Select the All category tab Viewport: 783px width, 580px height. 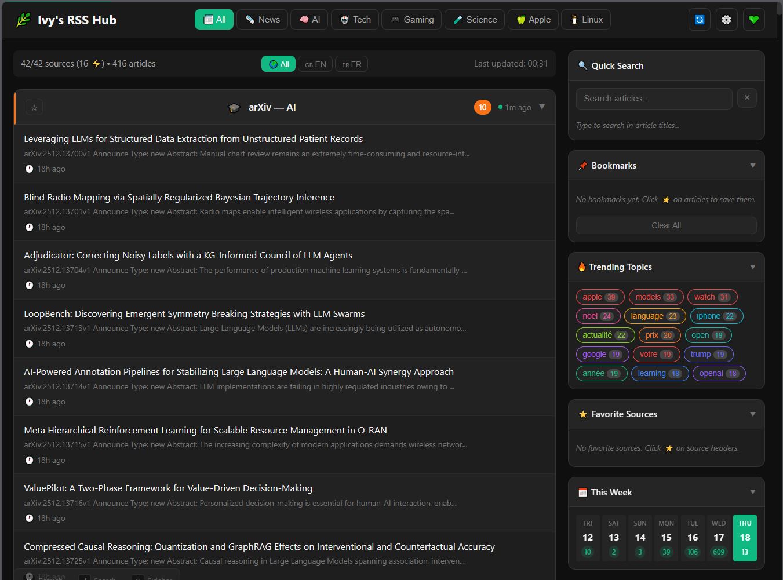pos(214,20)
